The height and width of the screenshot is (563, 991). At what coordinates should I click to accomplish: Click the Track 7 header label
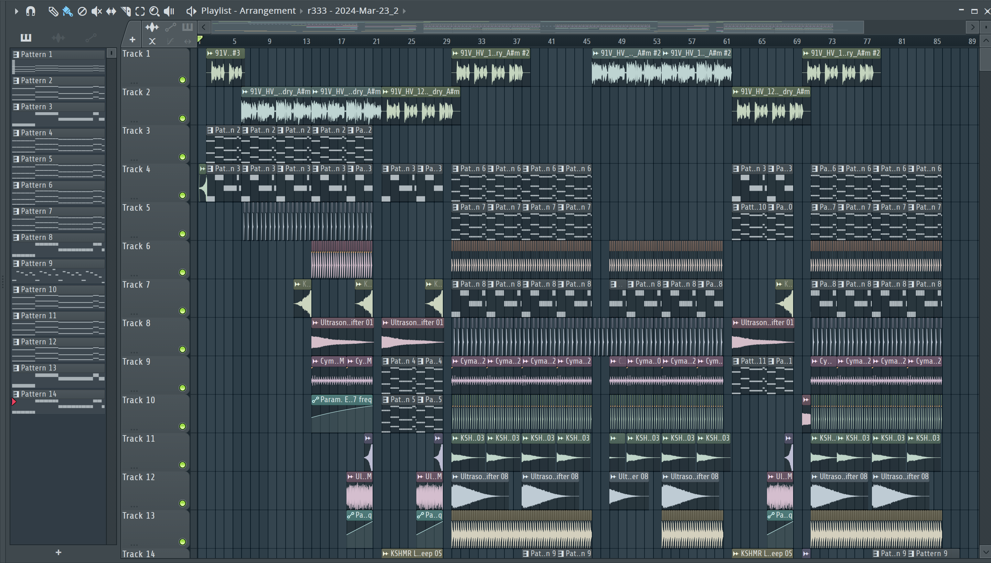136,285
